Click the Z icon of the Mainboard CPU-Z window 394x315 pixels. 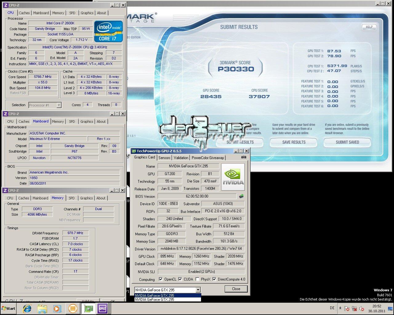5,114
